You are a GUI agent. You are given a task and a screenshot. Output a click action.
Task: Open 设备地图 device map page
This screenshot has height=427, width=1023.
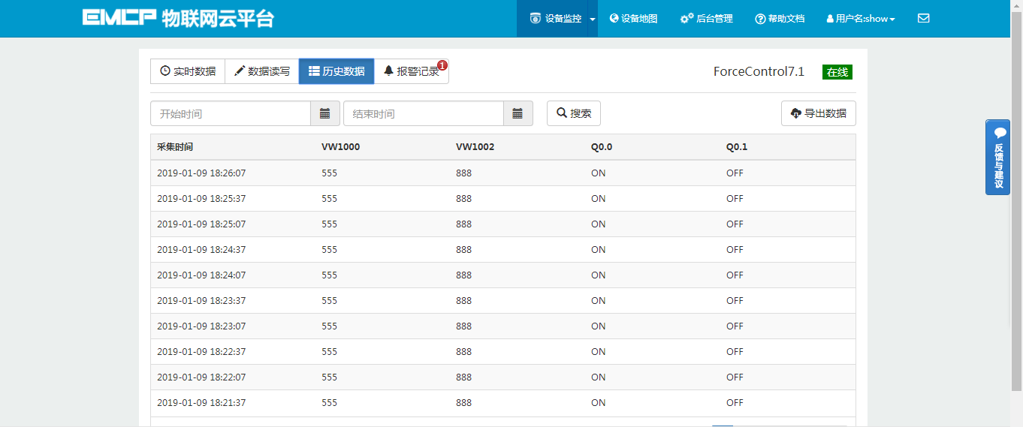pos(633,19)
